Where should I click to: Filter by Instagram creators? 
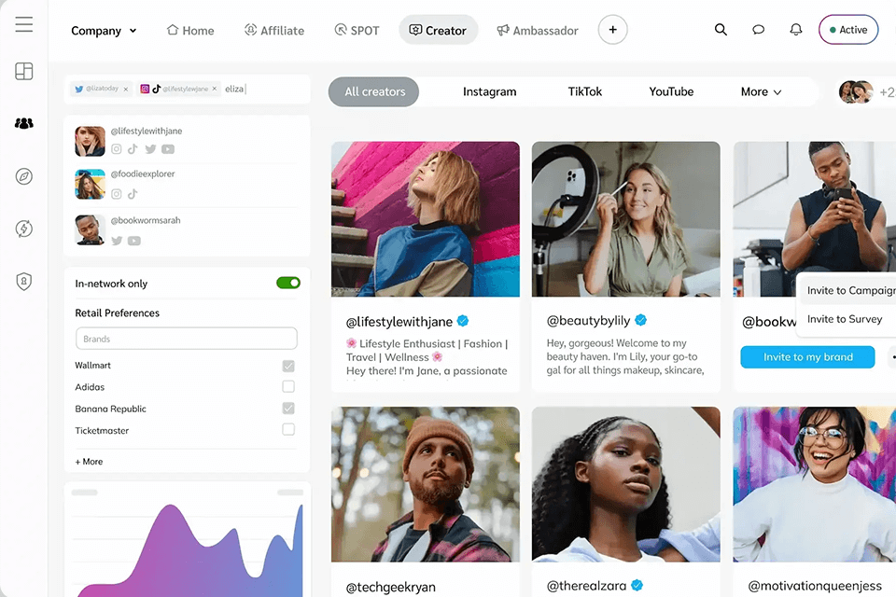pos(490,91)
